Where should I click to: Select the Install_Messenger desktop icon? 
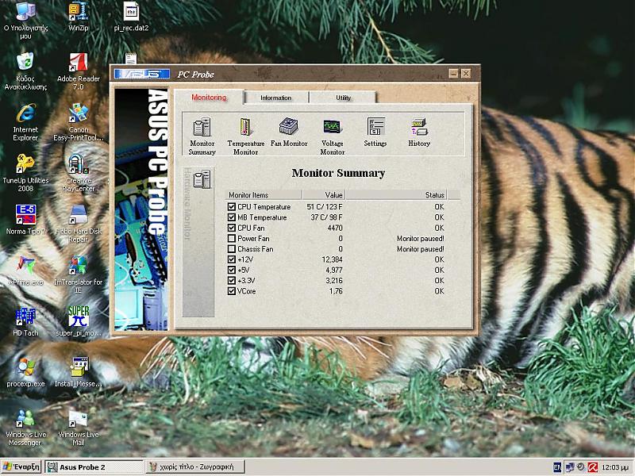[78, 372]
